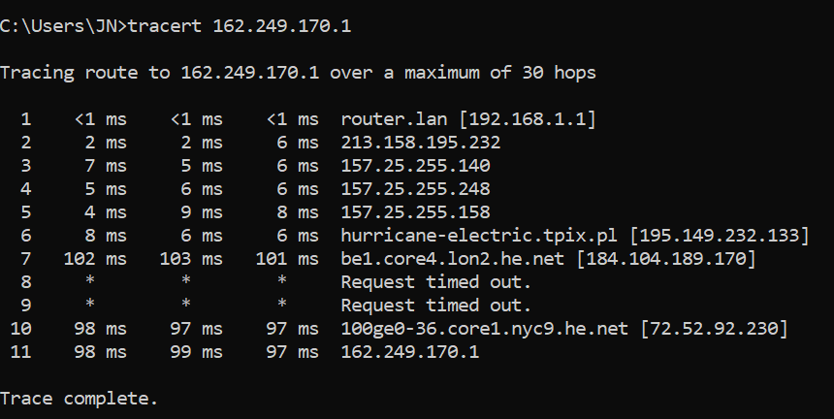
Task: Click the Request timed out text at hop 8
Action: coord(436,282)
